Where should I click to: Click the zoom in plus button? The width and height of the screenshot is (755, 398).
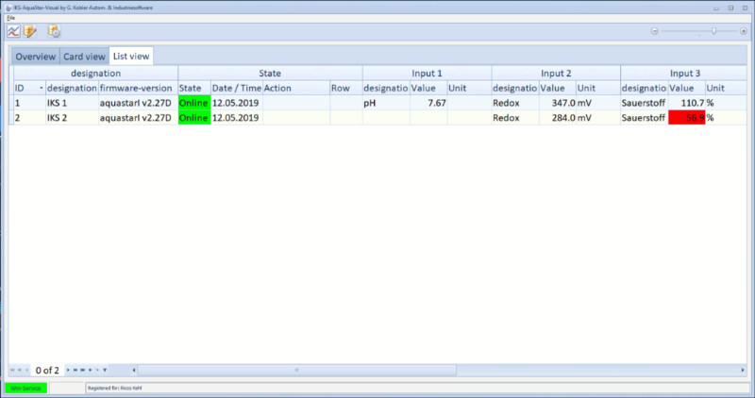tap(744, 31)
